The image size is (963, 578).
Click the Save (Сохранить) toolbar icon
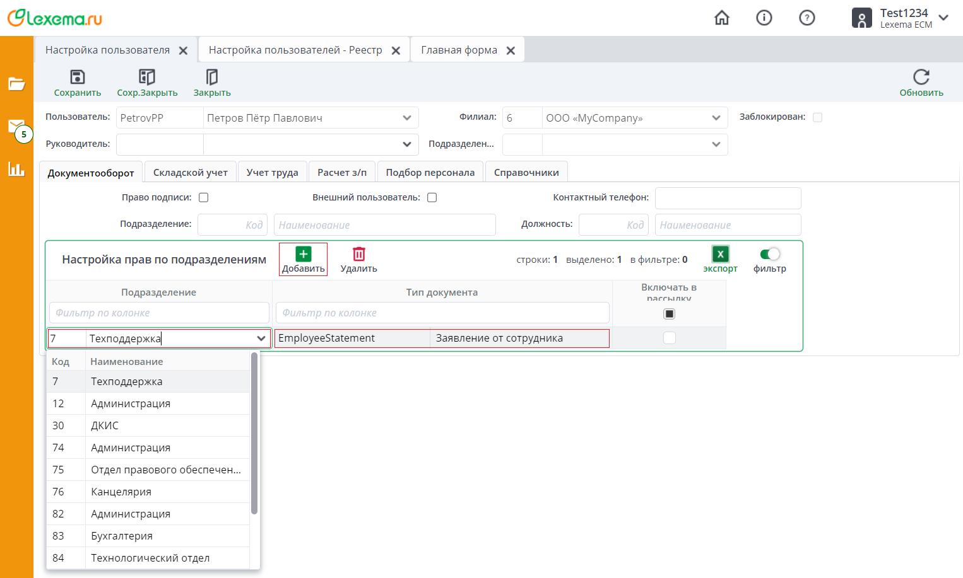point(77,78)
